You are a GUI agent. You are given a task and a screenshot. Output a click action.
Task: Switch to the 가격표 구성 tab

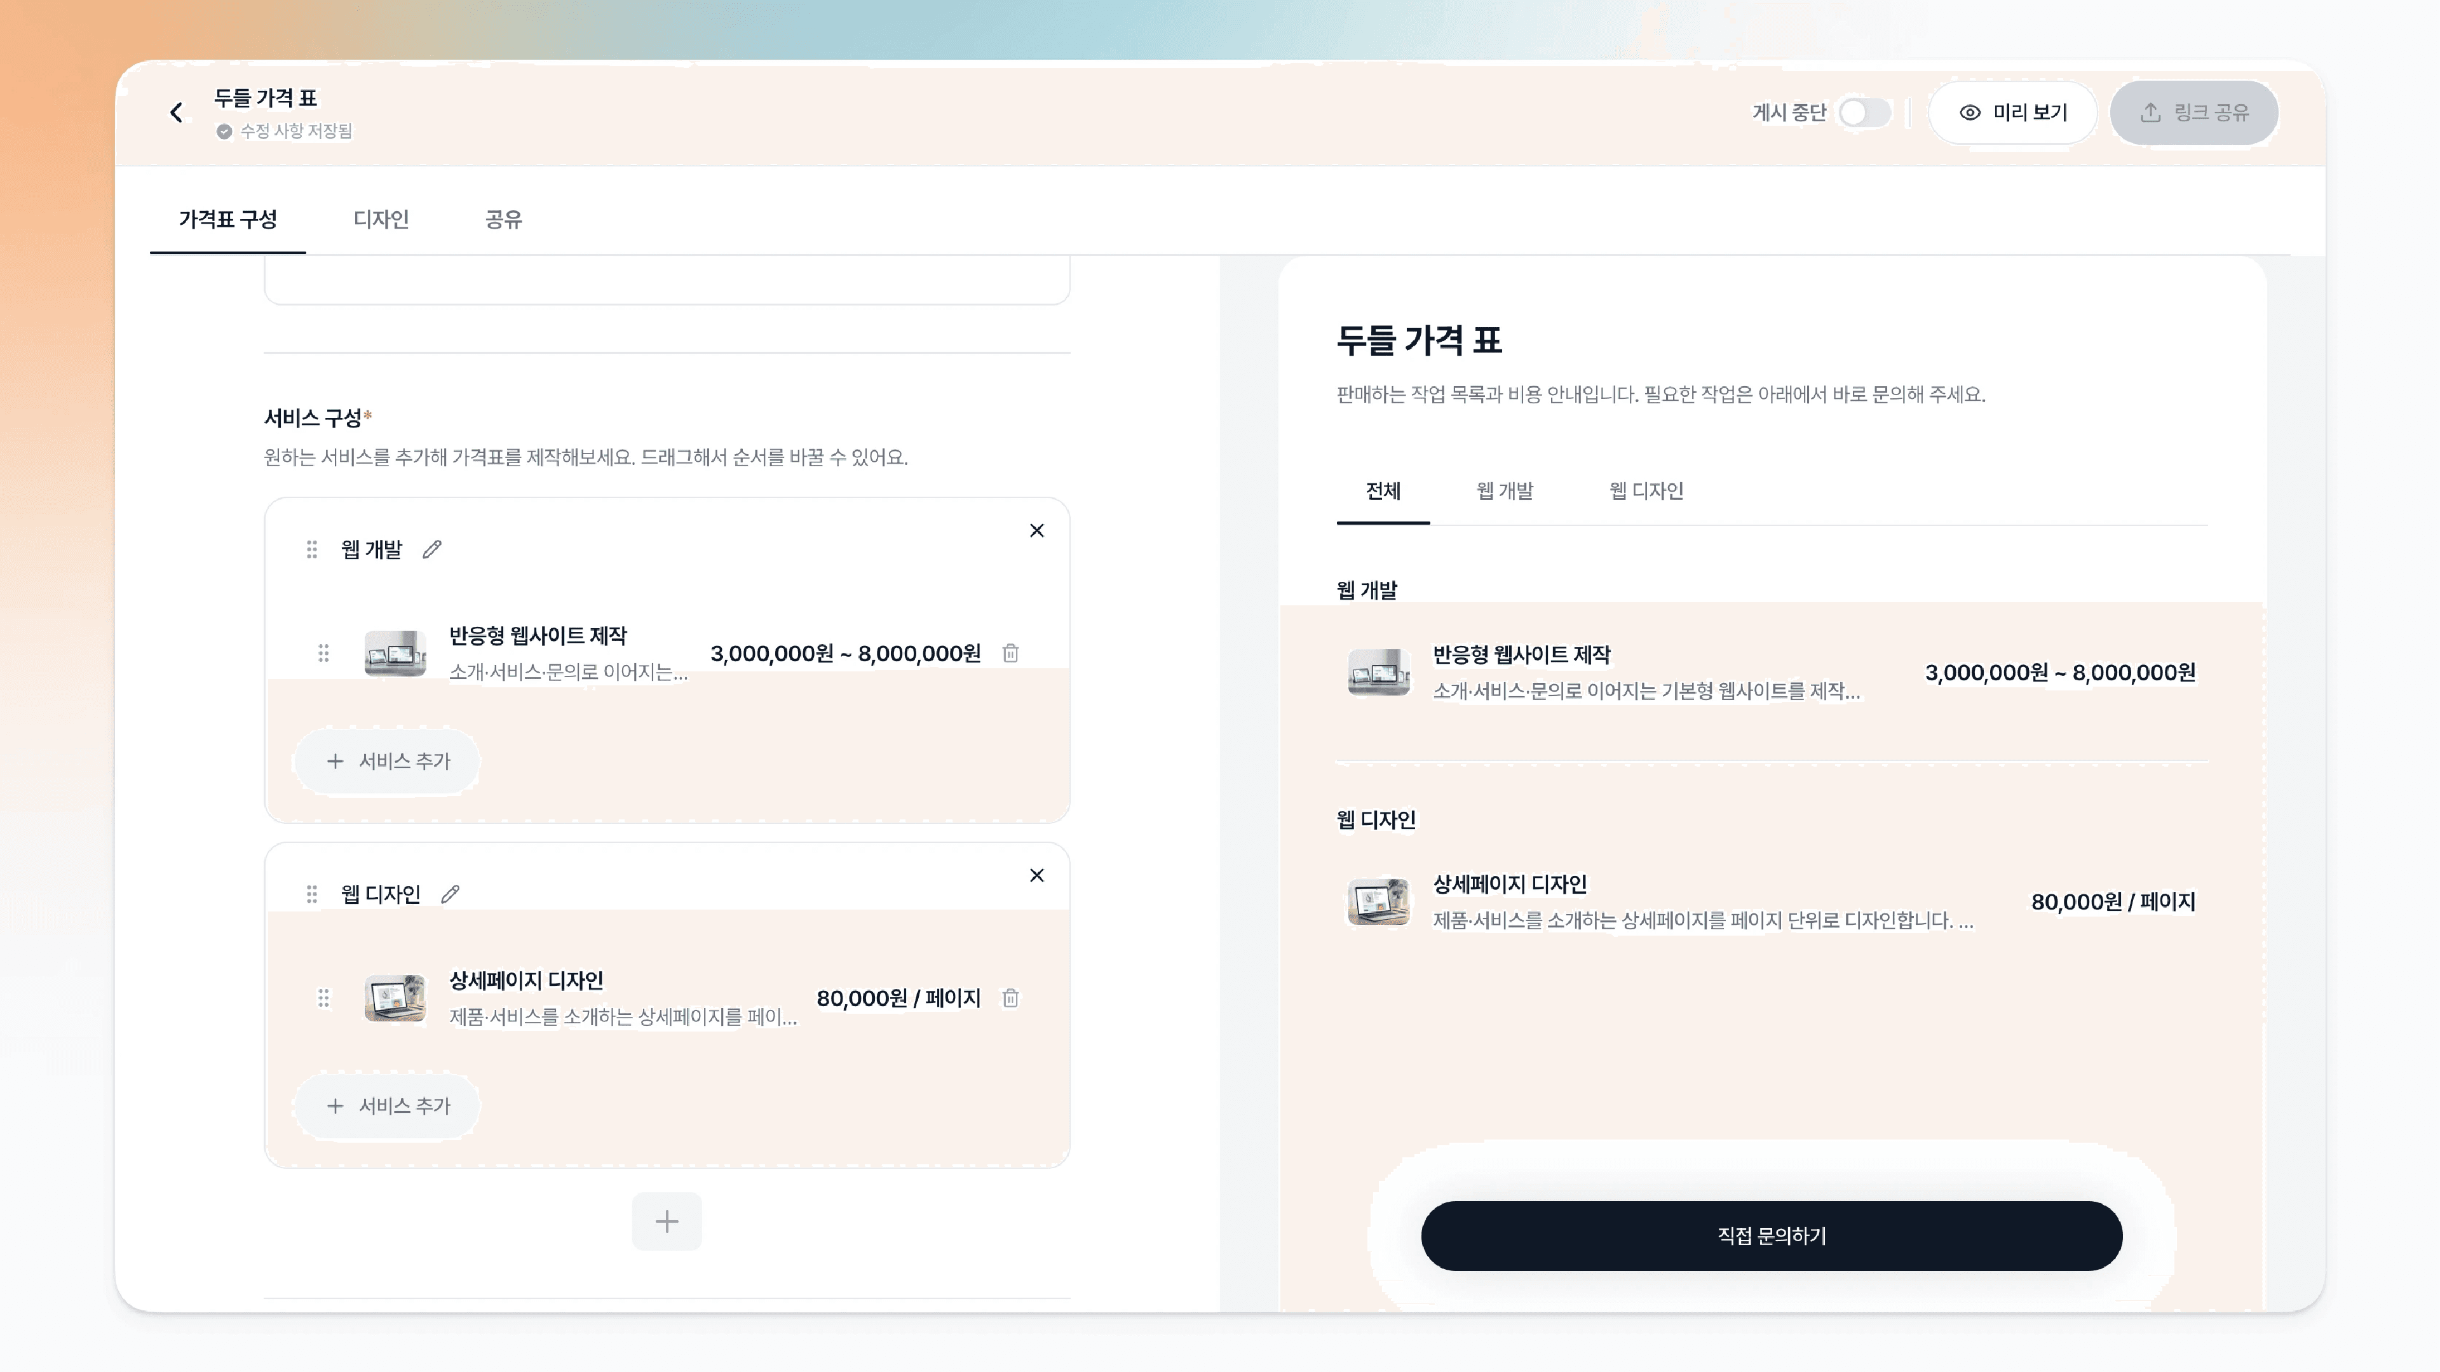(x=228, y=220)
